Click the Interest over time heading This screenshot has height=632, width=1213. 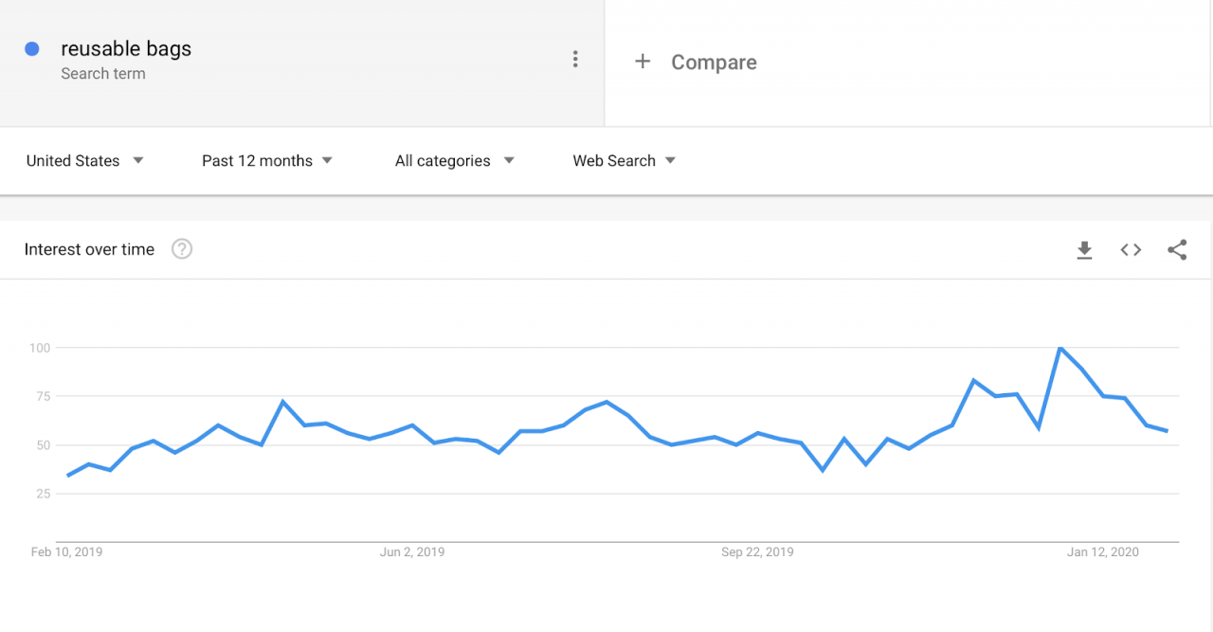[89, 249]
